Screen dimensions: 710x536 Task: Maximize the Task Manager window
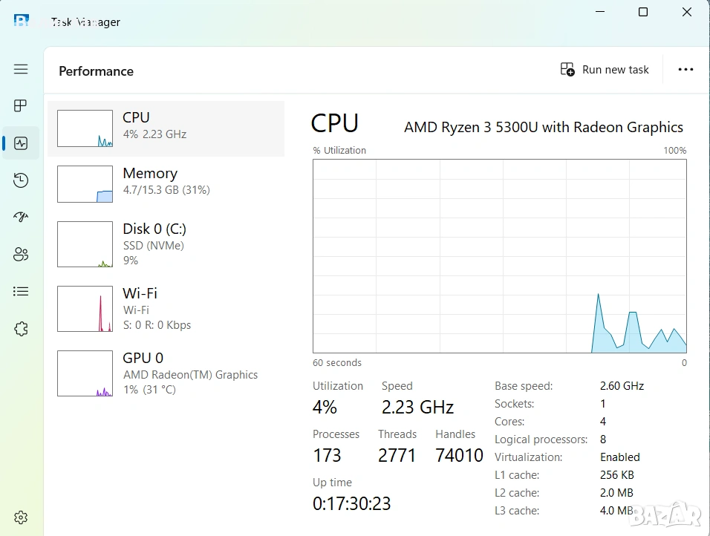point(643,12)
